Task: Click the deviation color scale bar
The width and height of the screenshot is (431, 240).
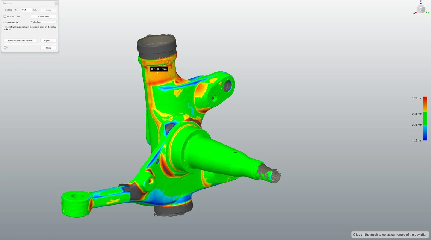Action: [x=425, y=119]
